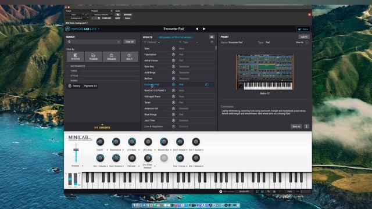The height and width of the screenshot is (209, 372).
Task: Toggle shuffle icon in Results header
Action: pyautogui.click(x=212, y=37)
